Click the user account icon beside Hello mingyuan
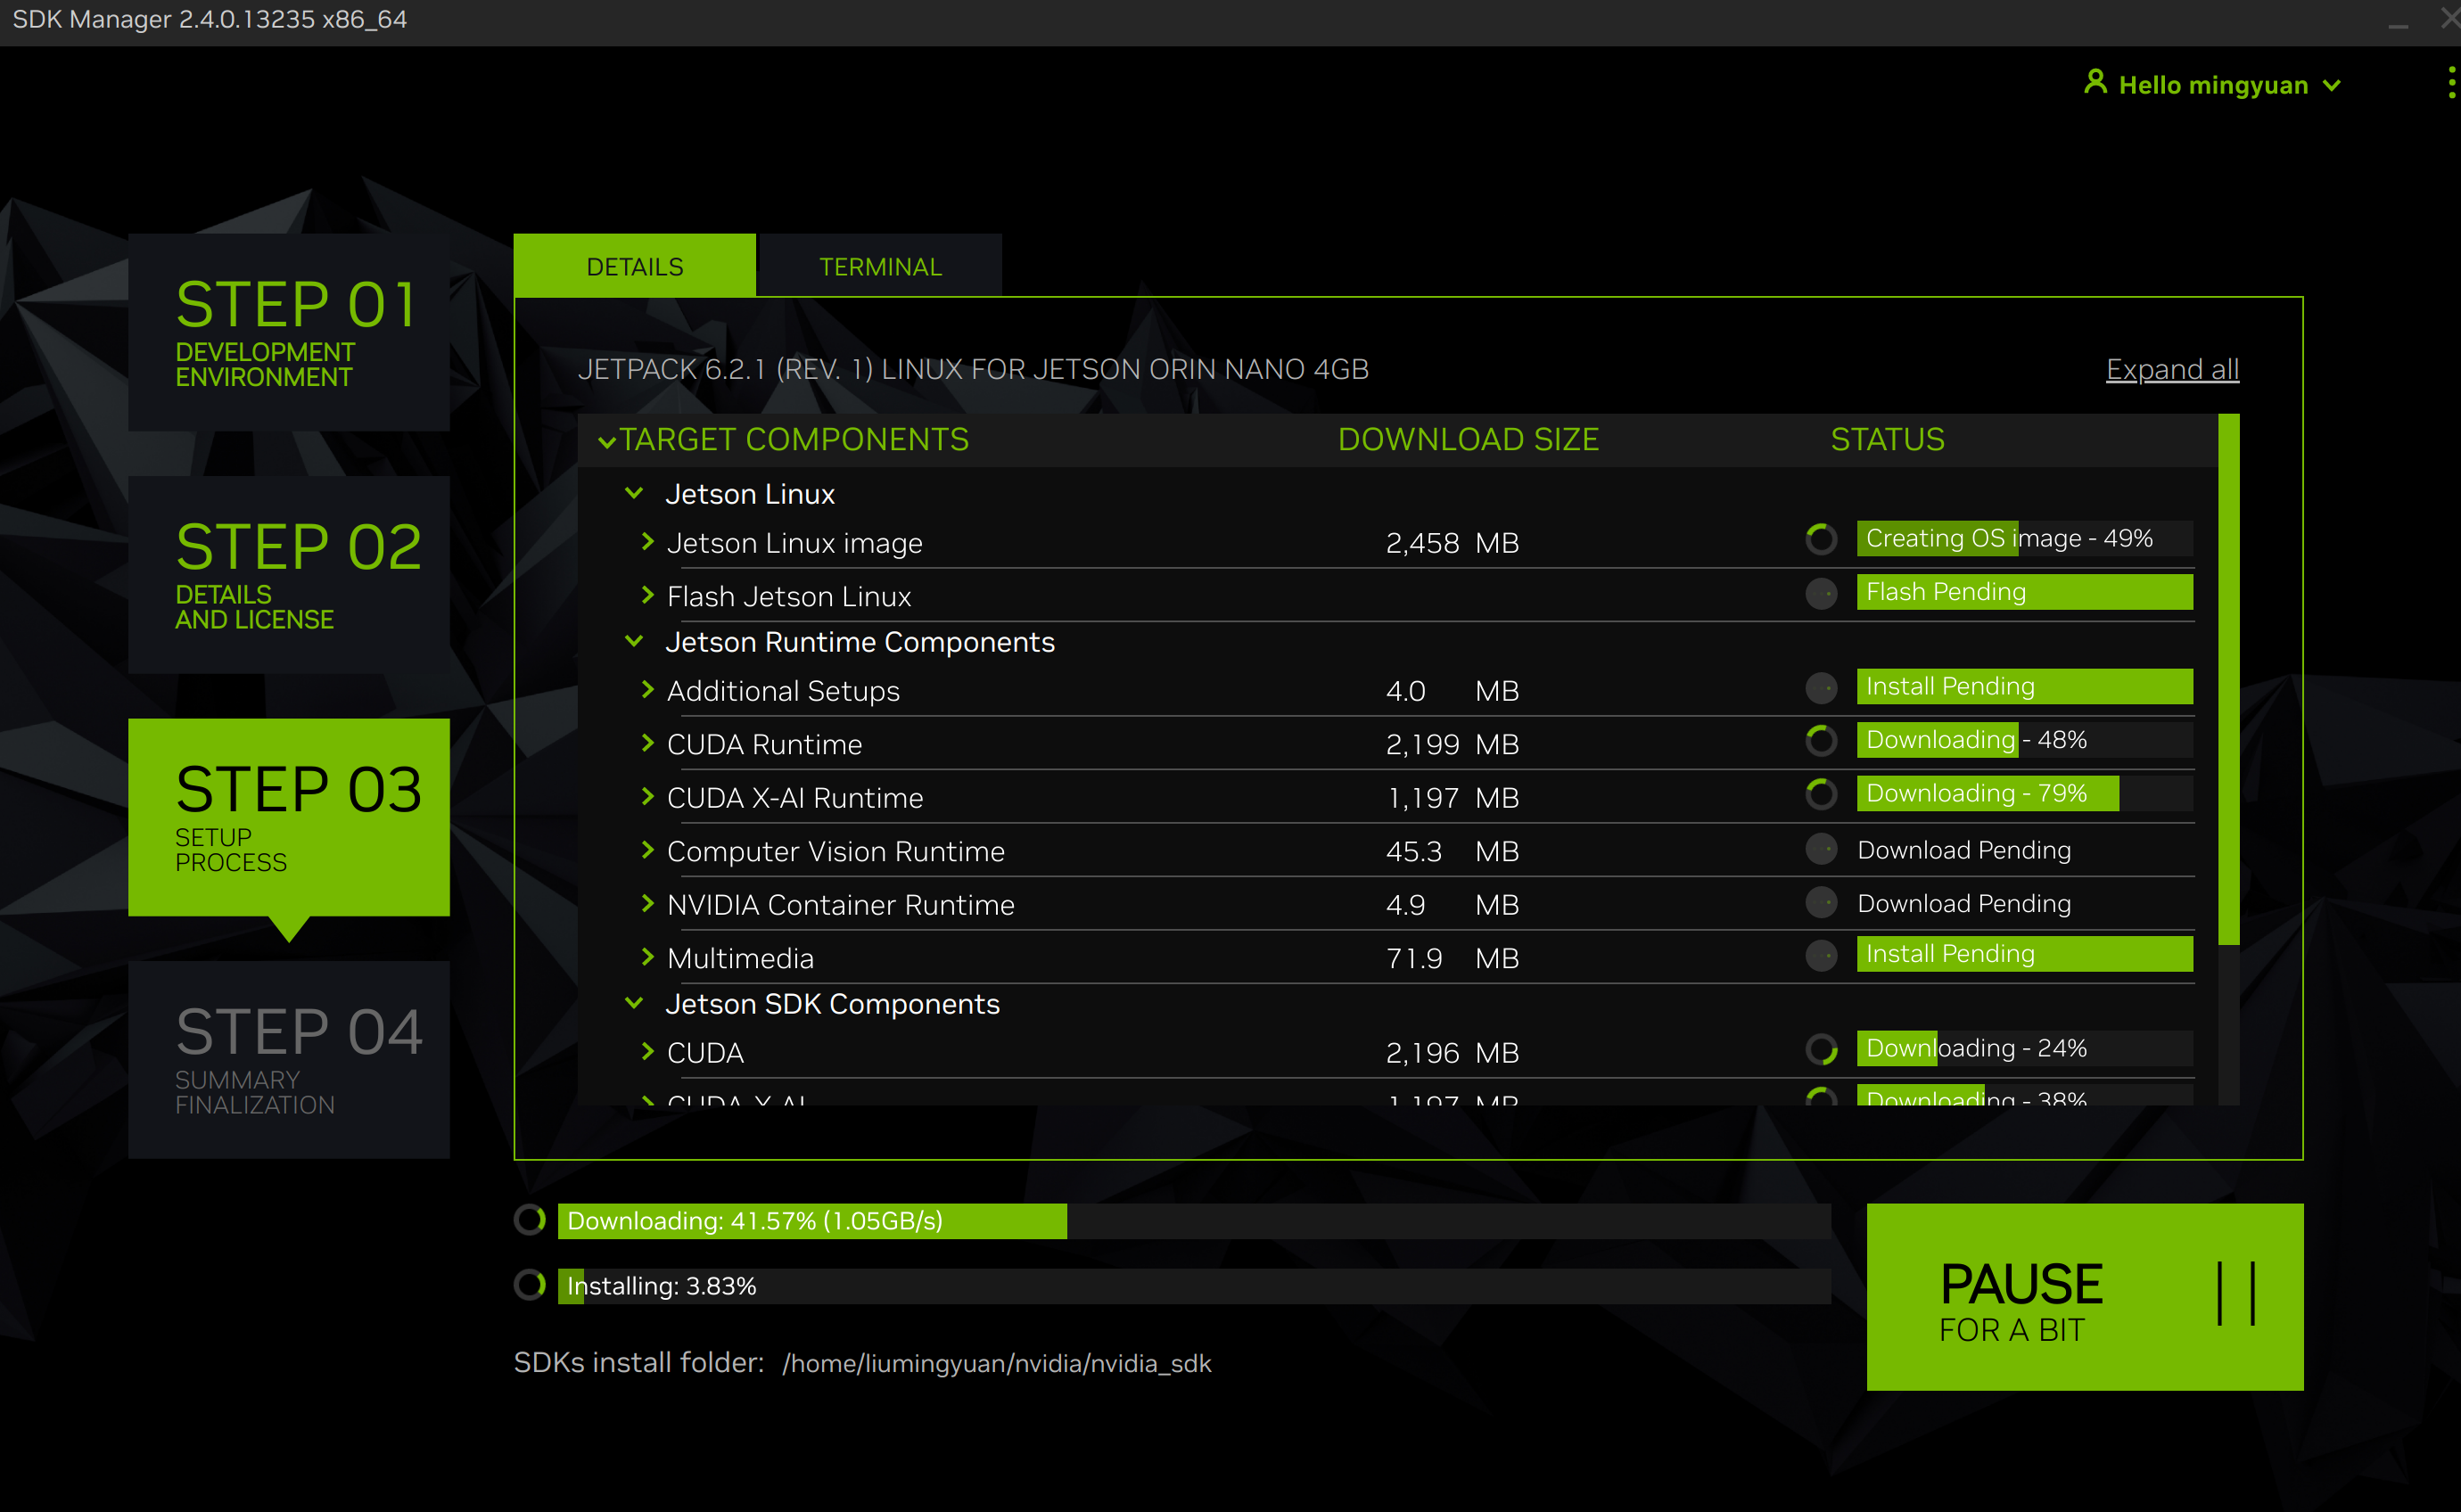This screenshot has height=1512, width=2461. click(x=2095, y=82)
